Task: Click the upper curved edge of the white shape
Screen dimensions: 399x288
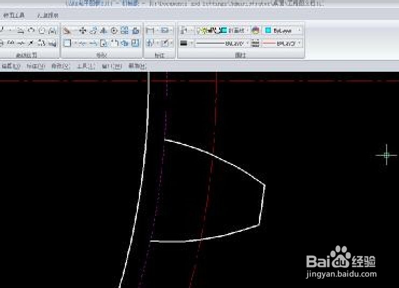Action: [216, 156]
